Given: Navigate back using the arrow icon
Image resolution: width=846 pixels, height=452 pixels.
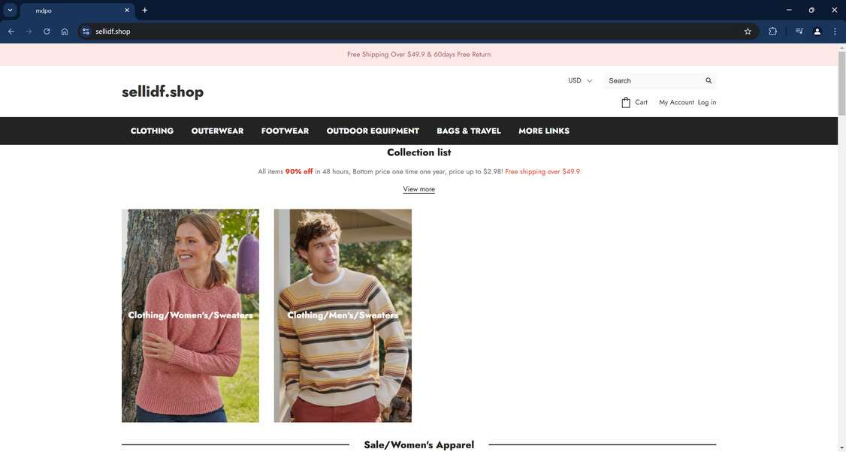Looking at the screenshot, I should [11, 32].
